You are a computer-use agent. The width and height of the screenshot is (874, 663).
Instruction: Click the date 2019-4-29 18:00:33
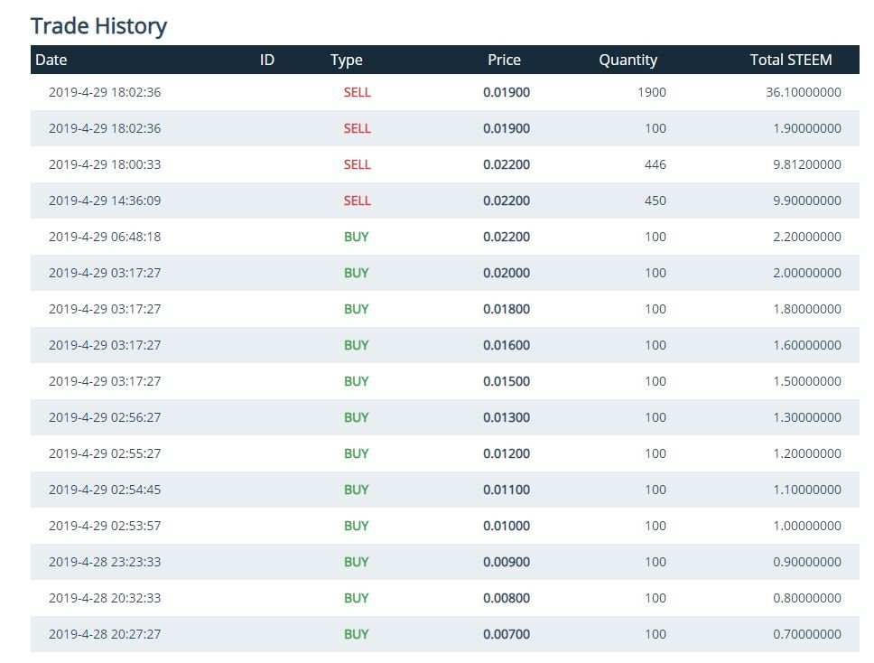(105, 164)
